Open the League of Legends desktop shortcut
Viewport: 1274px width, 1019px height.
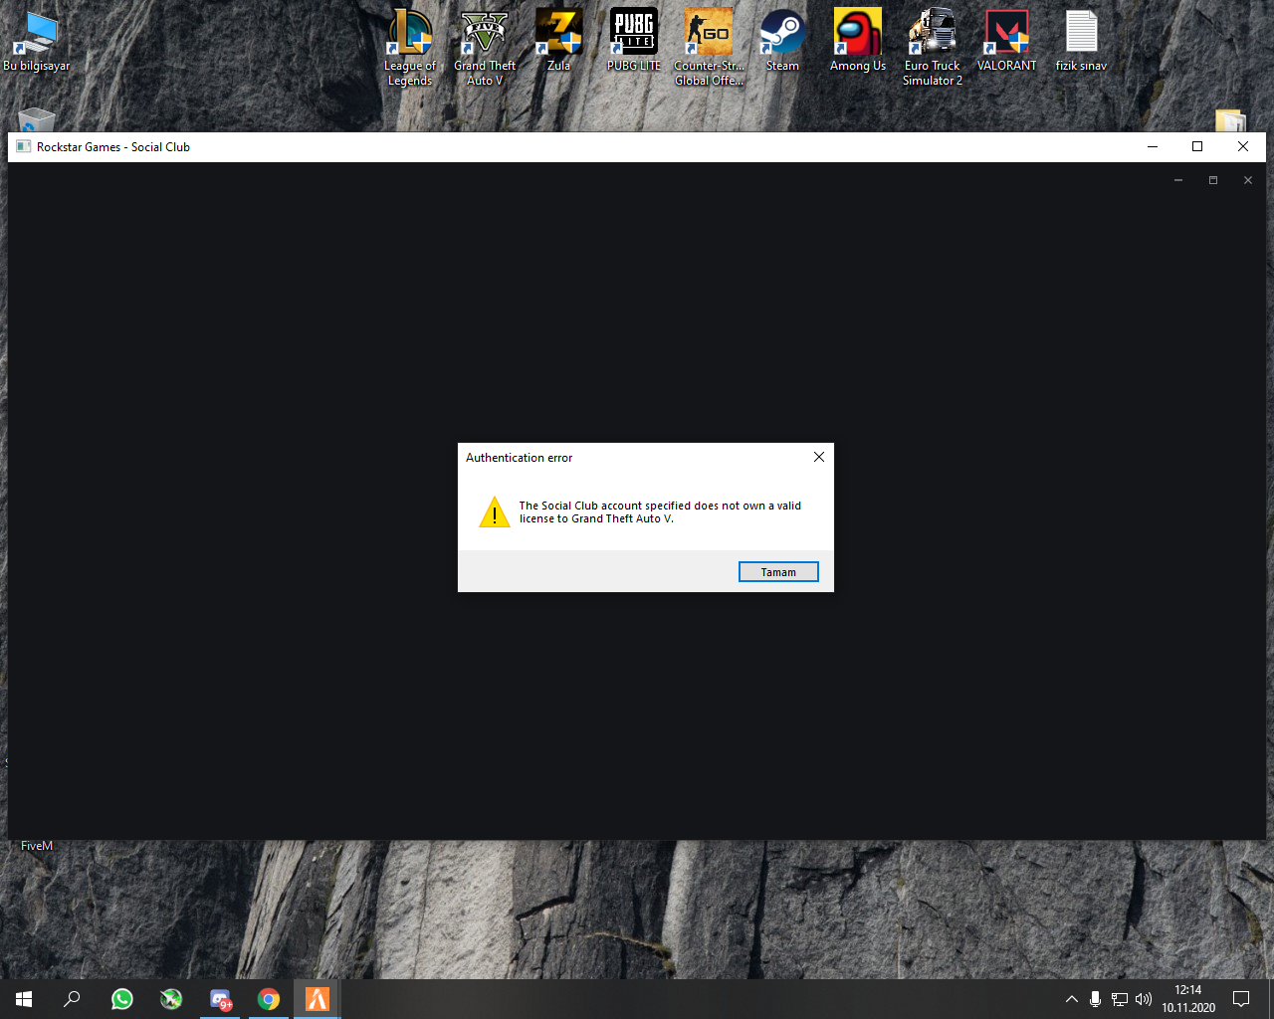[410, 47]
